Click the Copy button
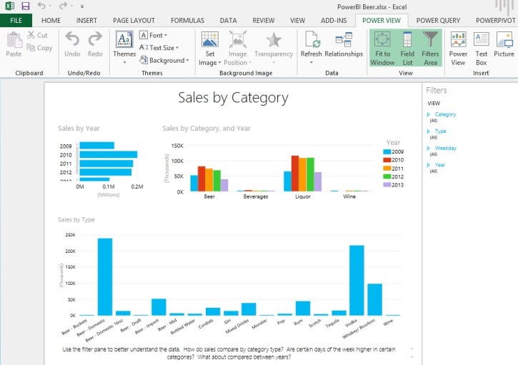Image resolution: width=518 pixels, height=365 pixels. (40, 48)
